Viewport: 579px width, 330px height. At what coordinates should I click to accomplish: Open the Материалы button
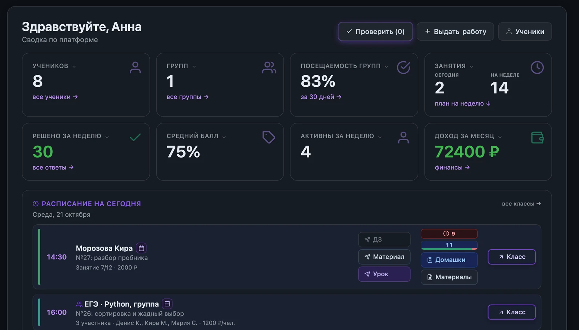449,277
